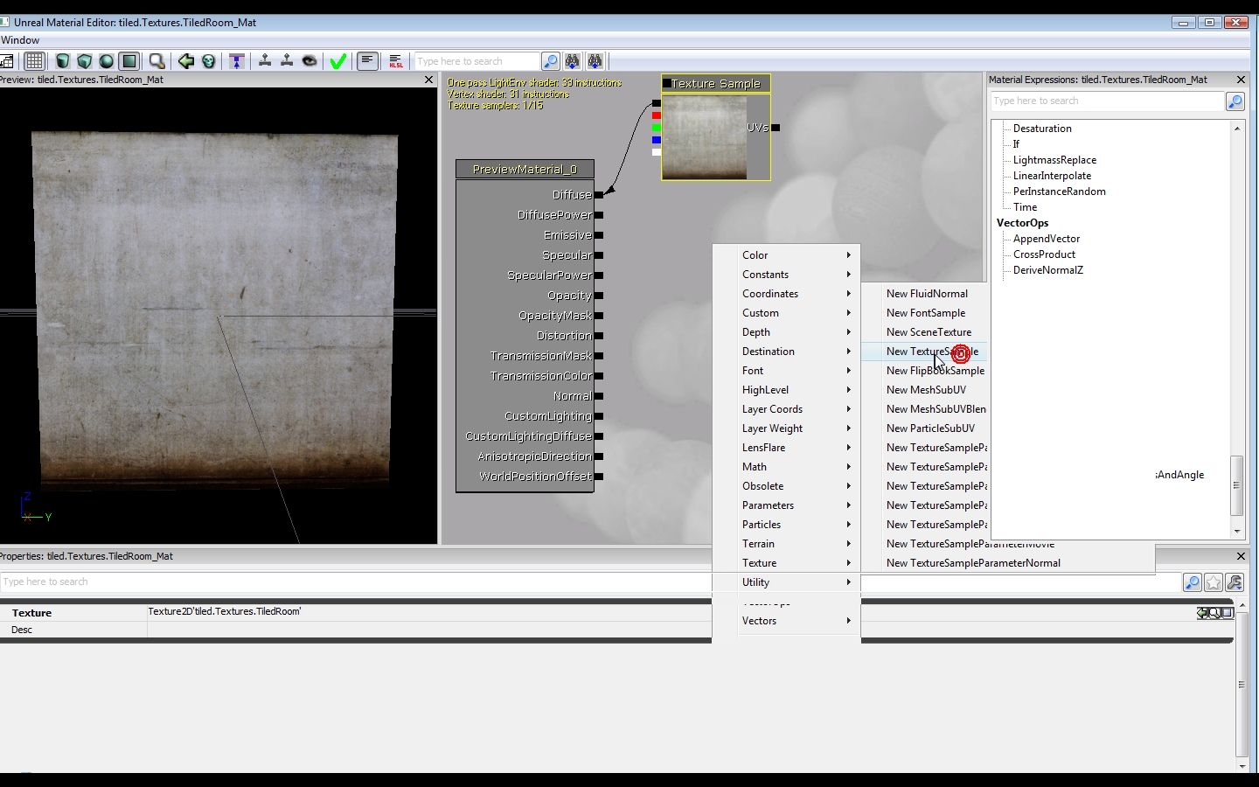Image resolution: width=1259 pixels, height=787 pixels.
Task: Click the VectorOps category header
Action: tap(1022, 223)
